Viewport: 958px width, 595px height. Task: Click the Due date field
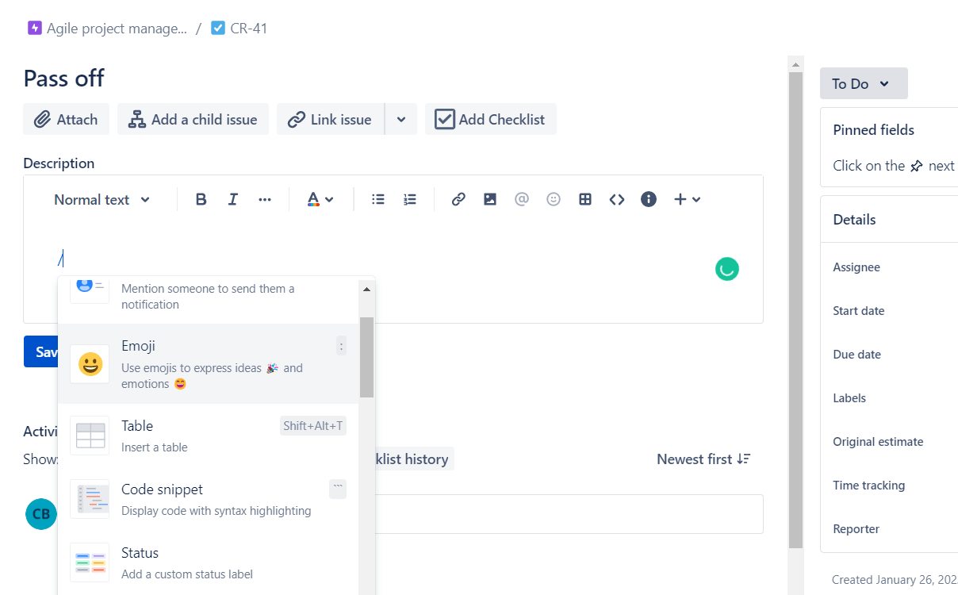point(857,355)
